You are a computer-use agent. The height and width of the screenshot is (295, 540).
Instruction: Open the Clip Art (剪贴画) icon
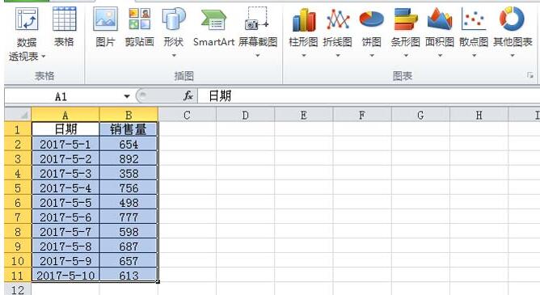pos(139,19)
